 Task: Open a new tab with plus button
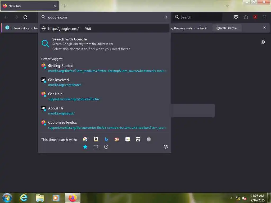pyautogui.click(x=65, y=6)
